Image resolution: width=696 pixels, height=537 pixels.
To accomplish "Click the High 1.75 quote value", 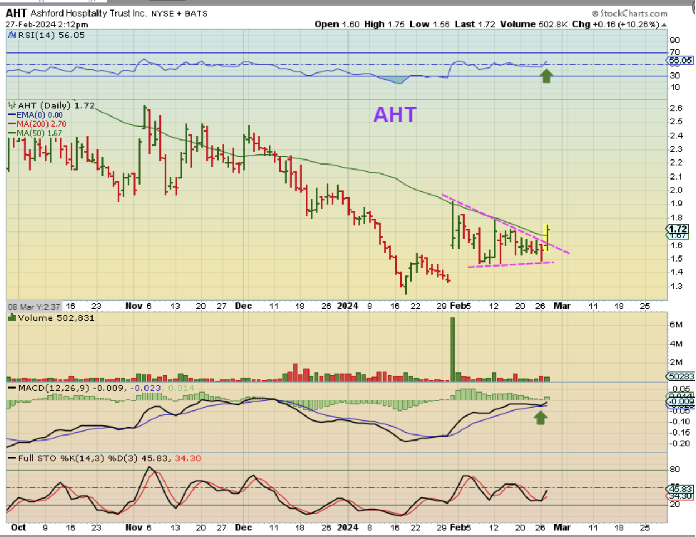I will pyautogui.click(x=384, y=24).
